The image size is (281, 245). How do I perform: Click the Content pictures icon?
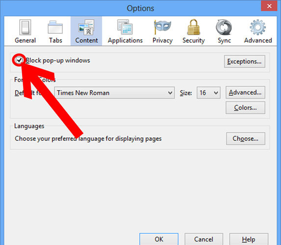[x=86, y=27]
